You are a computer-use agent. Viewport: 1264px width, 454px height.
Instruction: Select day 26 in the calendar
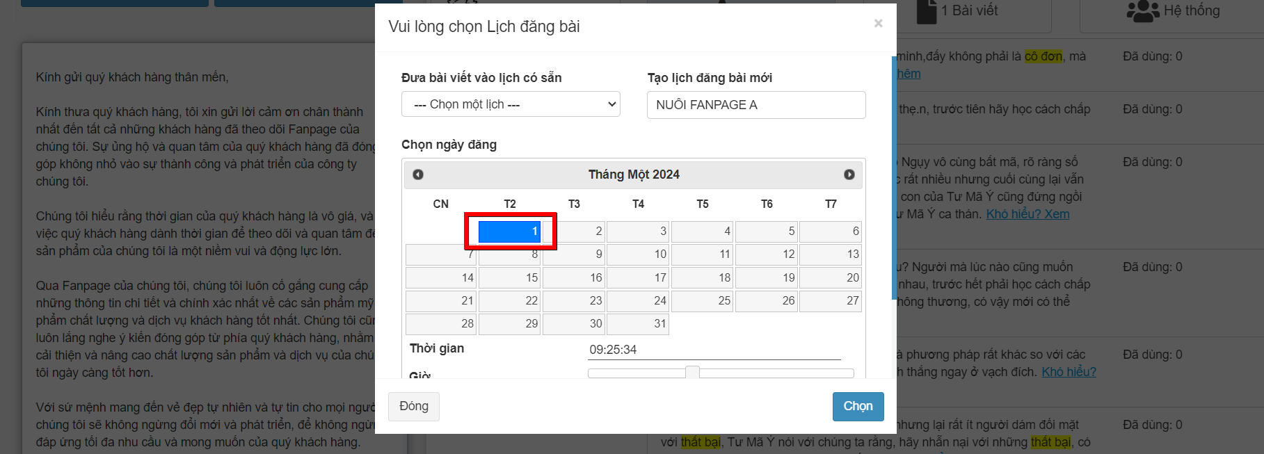(x=766, y=301)
